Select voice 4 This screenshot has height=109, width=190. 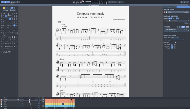(x=10, y=8)
